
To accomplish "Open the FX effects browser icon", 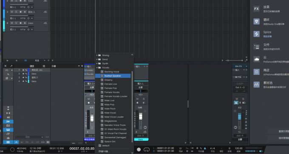I will 256,9.
